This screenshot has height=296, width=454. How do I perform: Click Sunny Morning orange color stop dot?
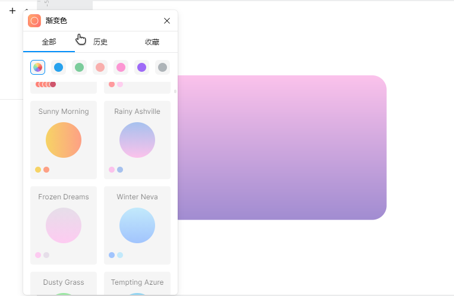coord(46,170)
